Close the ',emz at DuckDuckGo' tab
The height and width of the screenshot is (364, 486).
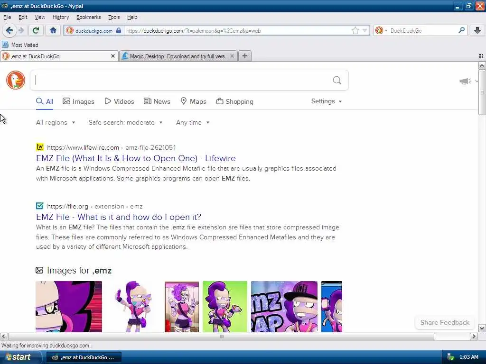coord(113,56)
